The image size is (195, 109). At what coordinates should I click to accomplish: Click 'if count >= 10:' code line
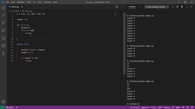click(x=30, y=58)
